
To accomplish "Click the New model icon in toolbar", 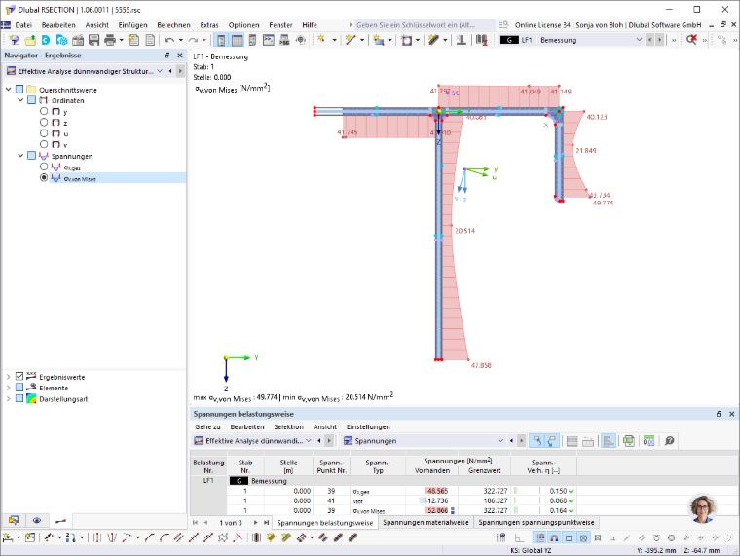I will click(x=15, y=40).
